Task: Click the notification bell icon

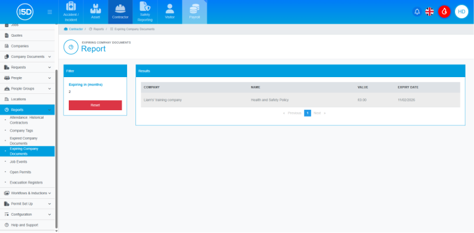Action: click(417, 12)
